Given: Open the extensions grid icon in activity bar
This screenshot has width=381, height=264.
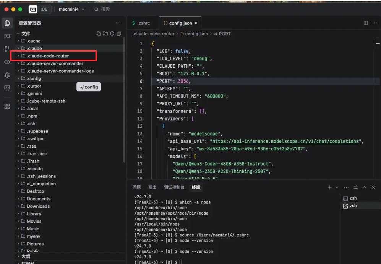Looking at the screenshot, I should [7, 106].
